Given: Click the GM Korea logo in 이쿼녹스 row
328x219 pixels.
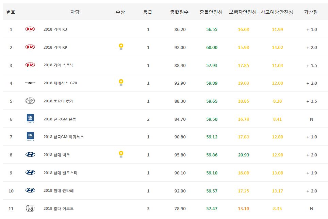Looking at the screenshot, I should coord(30,136).
